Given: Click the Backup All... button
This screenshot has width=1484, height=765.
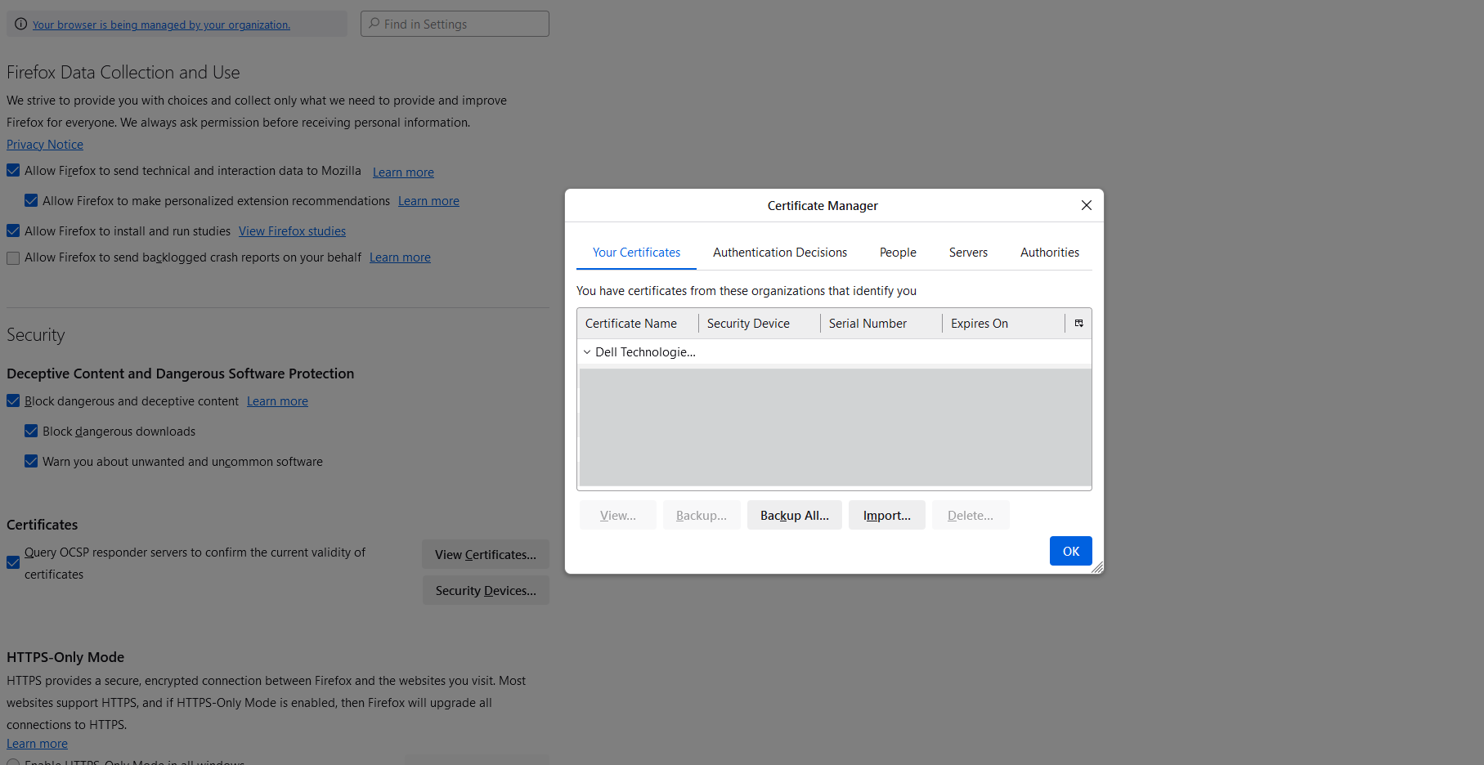Looking at the screenshot, I should [x=794, y=516].
